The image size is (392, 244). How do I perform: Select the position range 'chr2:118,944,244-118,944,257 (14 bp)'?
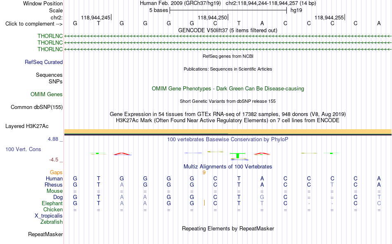coord(271,3)
